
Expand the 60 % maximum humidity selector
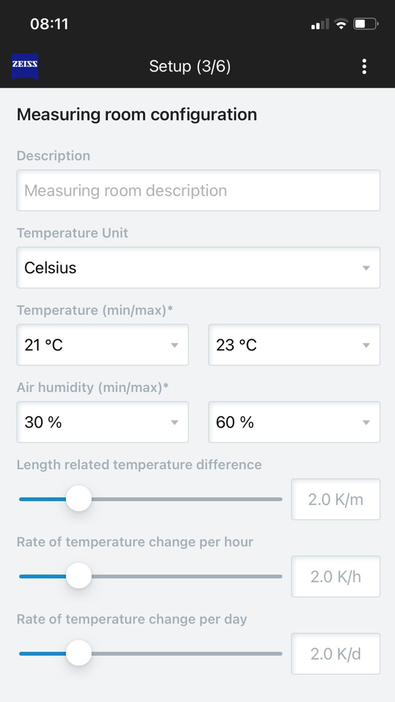(293, 422)
